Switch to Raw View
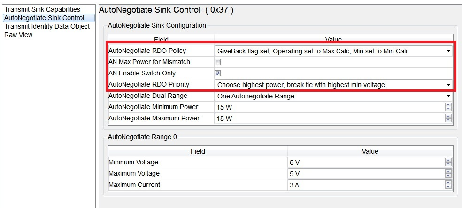 tap(18, 35)
